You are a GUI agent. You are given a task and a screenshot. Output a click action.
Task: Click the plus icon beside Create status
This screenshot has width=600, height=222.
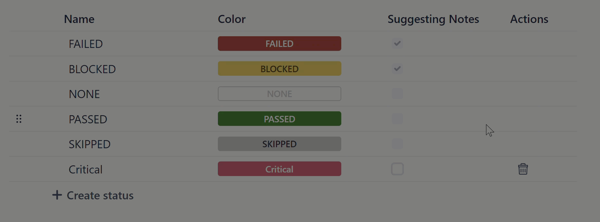pos(57,195)
